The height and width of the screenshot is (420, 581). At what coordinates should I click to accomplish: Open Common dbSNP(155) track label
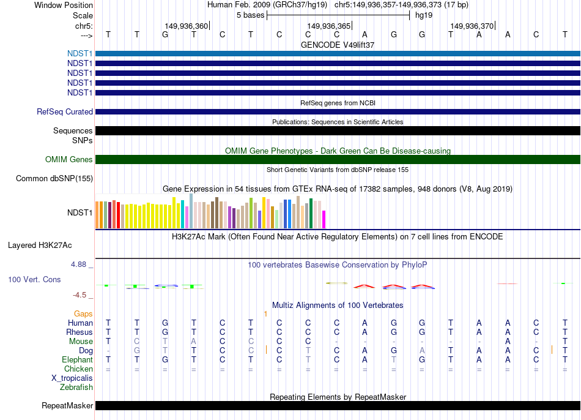click(x=54, y=178)
